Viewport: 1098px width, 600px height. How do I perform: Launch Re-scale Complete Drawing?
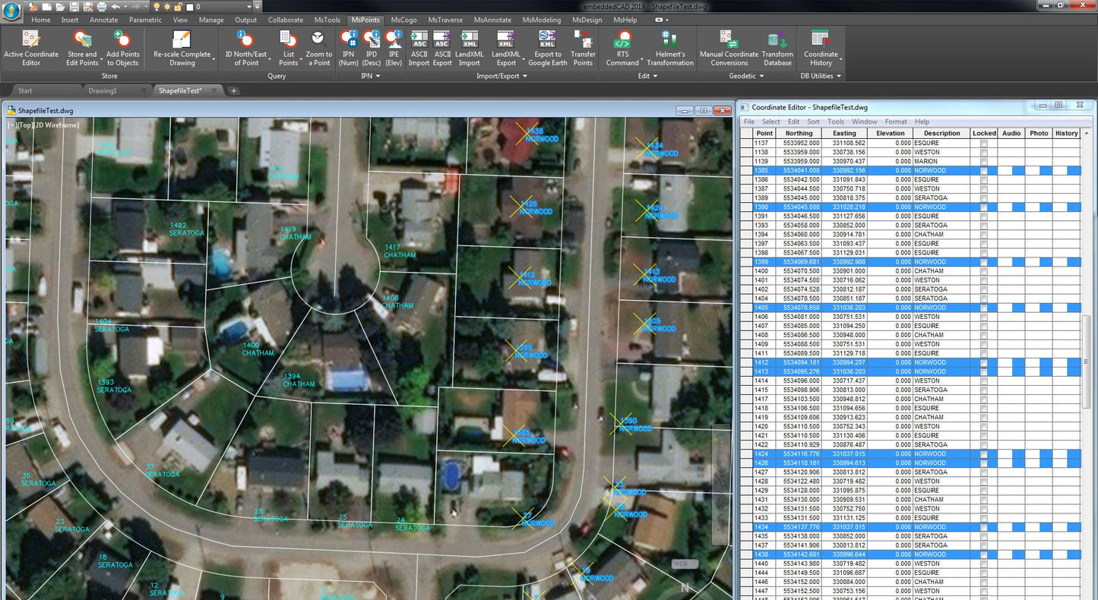[182, 46]
